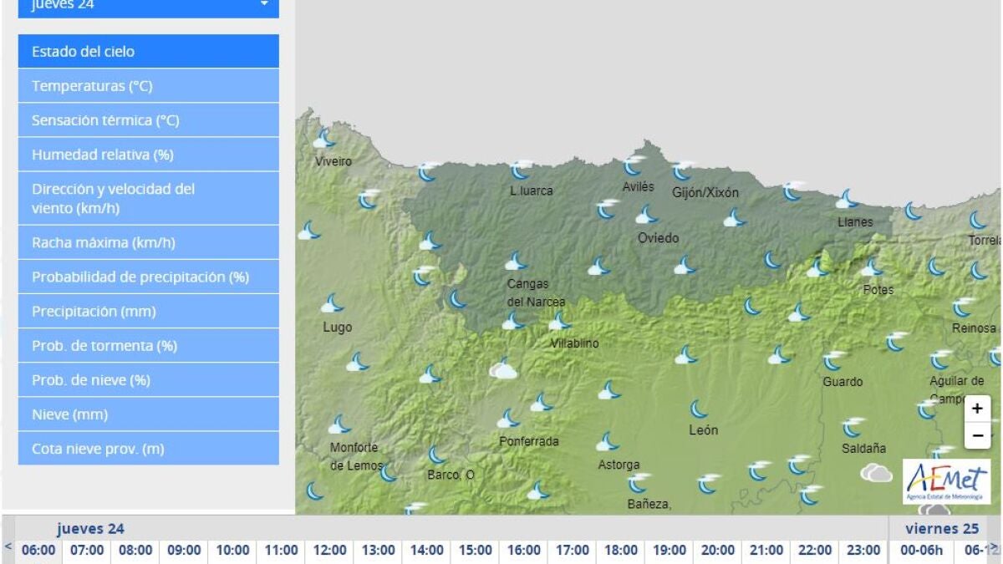Click the weather icon above Lugo
Viewport: 1003px width, 564px height.
pyautogui.click(x=333, y=302)
